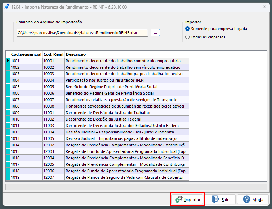Select cell with Reinf code 10003

tap(53, 74)
